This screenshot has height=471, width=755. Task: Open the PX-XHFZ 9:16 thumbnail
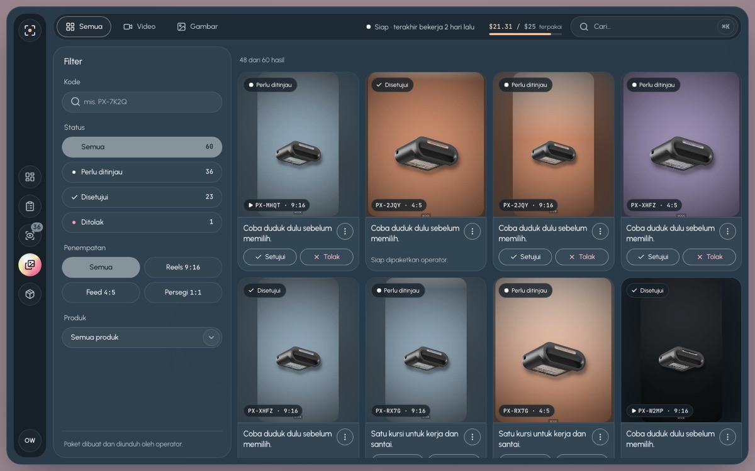[298, 350]
